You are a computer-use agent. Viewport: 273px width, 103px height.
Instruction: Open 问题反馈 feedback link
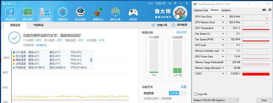(160, 3)
